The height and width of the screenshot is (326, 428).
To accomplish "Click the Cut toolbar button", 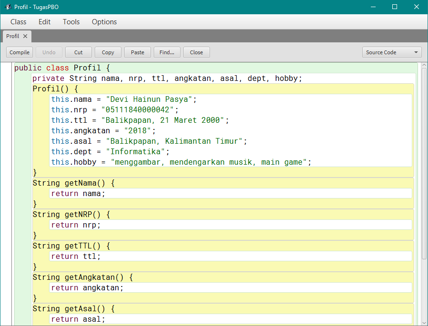I will click(78, 52).
